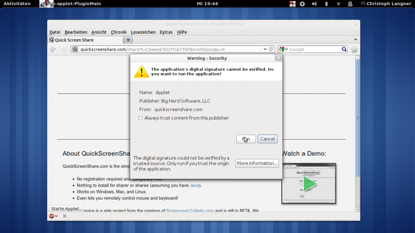
Task: Open the Screencast-O-Matic.com link
Action: pyautogui.click(x=190, y=211)
